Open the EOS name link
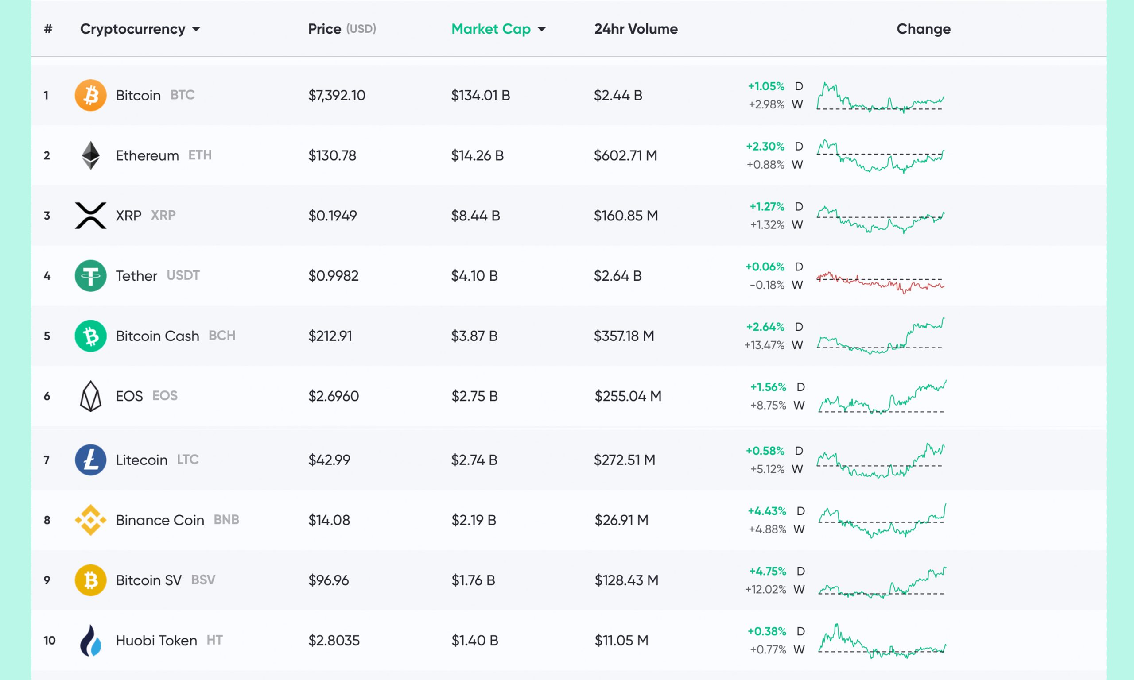 129,396
